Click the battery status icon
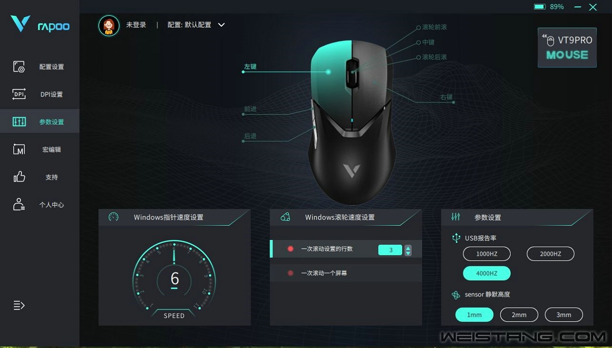 click(540, 7)
